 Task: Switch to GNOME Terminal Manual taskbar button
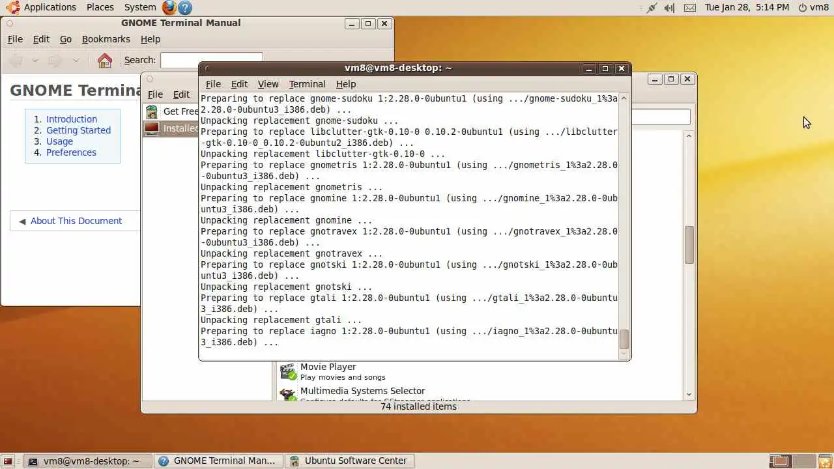218,461
